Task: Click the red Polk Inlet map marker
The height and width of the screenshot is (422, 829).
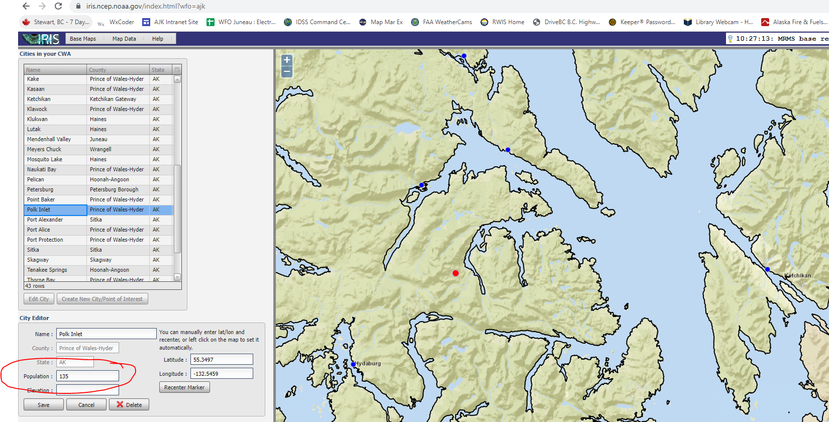Action: [456, 273]
